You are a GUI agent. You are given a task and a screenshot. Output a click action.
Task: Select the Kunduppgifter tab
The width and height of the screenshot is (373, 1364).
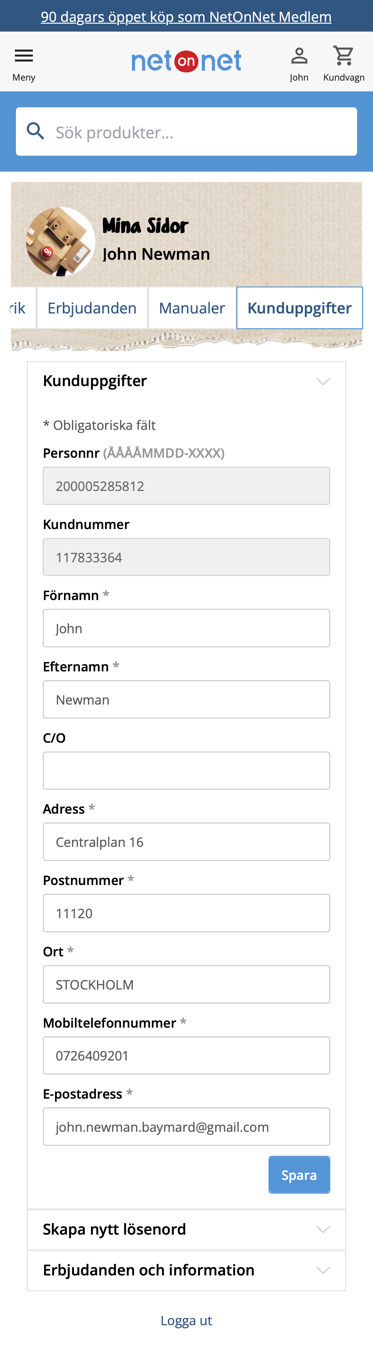(299, 307)
